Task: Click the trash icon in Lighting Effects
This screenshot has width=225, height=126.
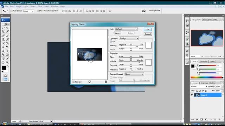Action: click(x=106, y=82)
